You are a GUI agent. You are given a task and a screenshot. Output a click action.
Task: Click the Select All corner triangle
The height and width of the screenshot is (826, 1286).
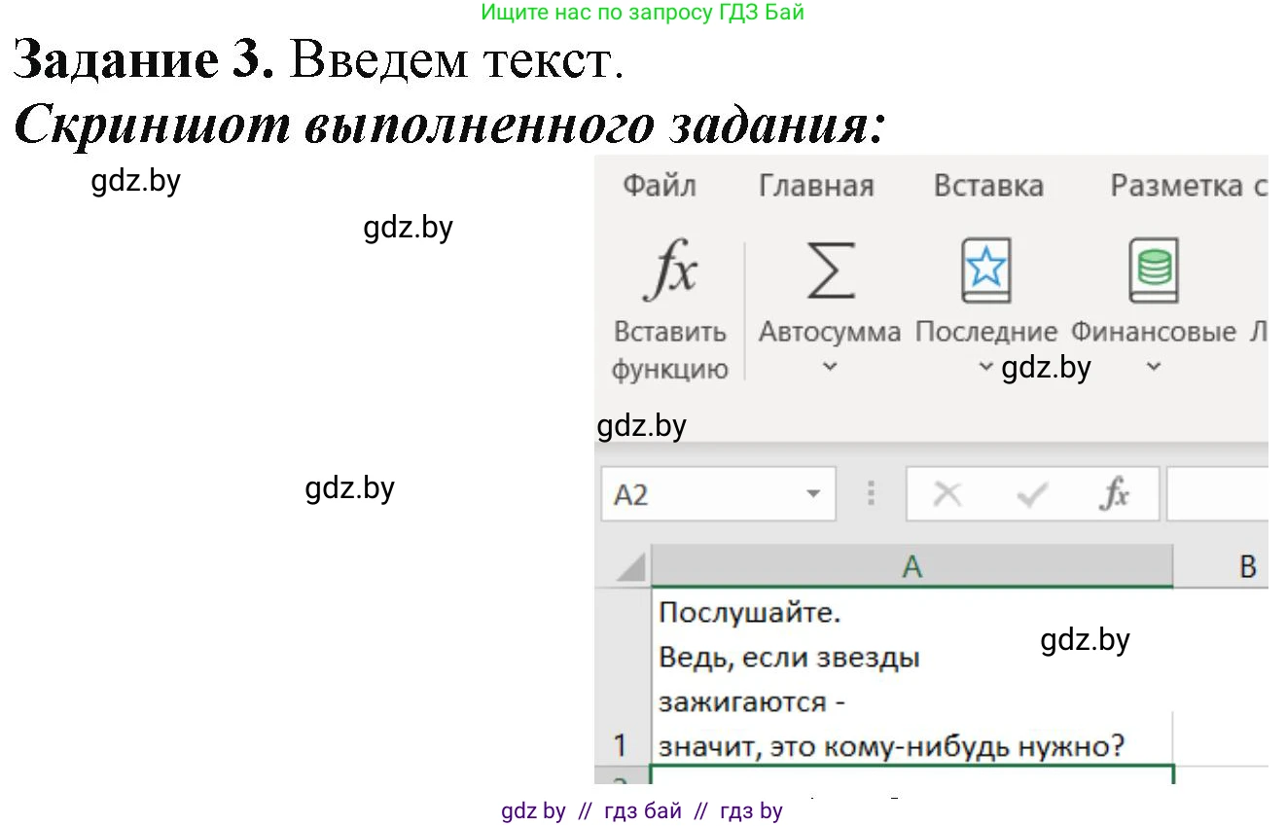tap(630, 567)
